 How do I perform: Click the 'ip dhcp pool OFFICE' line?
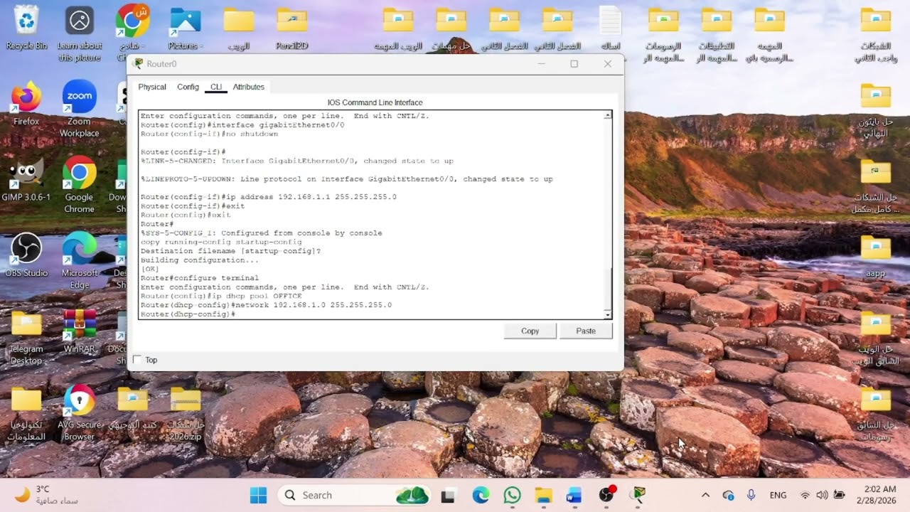point(221,296)
